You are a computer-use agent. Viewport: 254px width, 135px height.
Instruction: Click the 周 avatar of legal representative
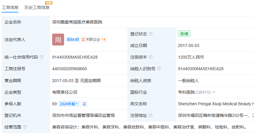(58, 40)
